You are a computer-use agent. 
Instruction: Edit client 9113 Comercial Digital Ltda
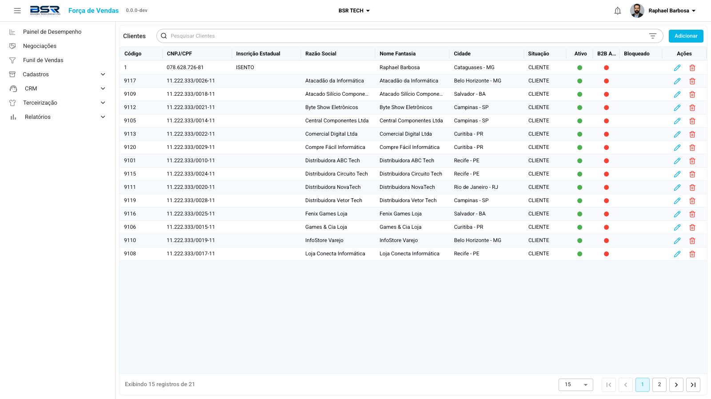[677, 134]
